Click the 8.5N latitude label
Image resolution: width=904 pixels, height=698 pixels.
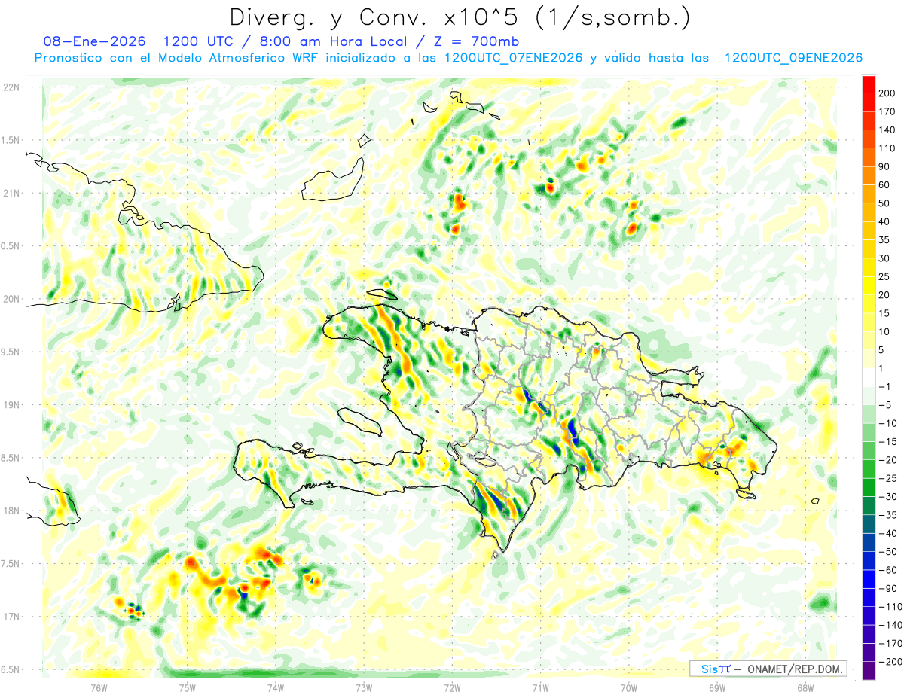coord(12,458)
